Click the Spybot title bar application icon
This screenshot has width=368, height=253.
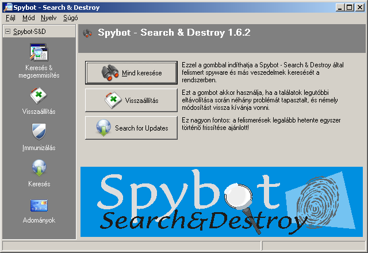coord(7,7)
